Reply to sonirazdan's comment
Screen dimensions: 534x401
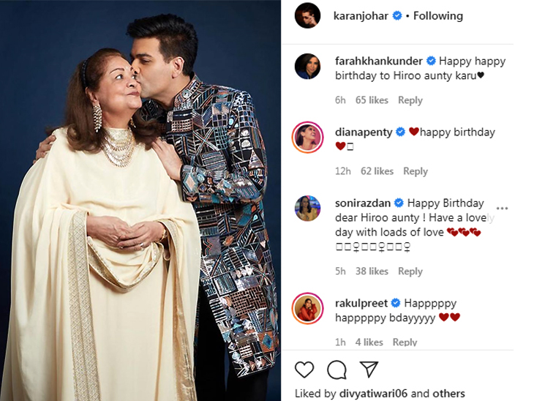410,271
